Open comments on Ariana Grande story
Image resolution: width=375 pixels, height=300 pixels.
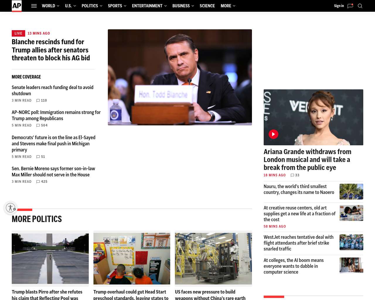[295, 175]
